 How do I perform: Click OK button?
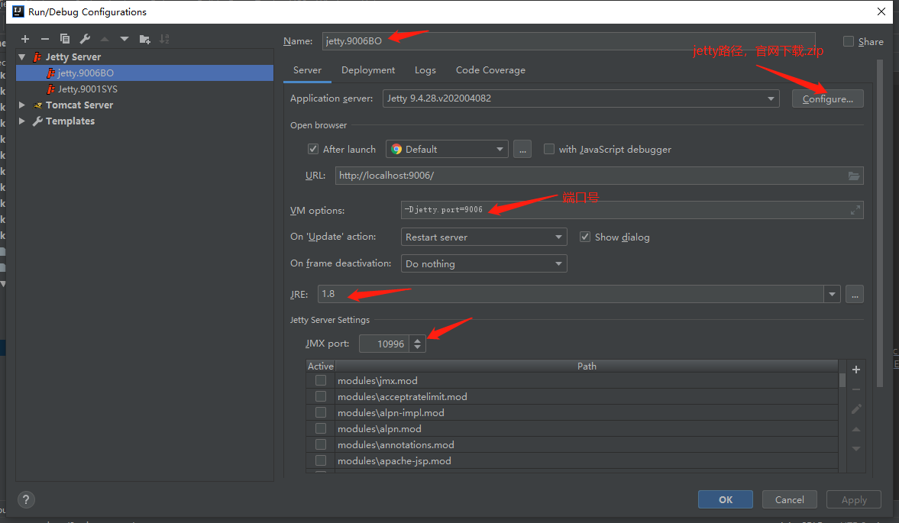(726, 499)
